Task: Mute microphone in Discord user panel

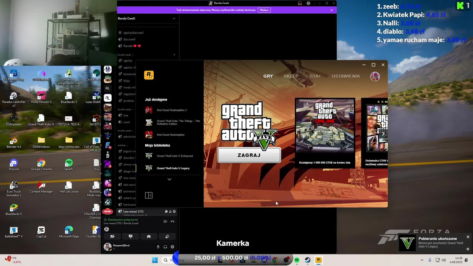Action: 158,247
